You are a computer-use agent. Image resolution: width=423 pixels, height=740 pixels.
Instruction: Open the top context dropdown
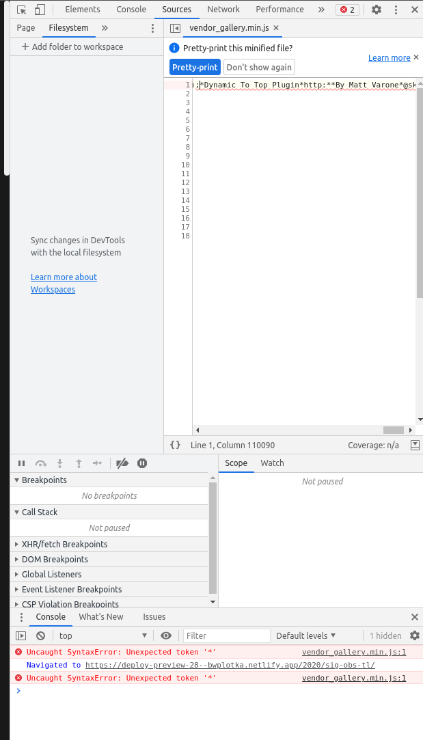pyautogui.click(x=103, y=635)
